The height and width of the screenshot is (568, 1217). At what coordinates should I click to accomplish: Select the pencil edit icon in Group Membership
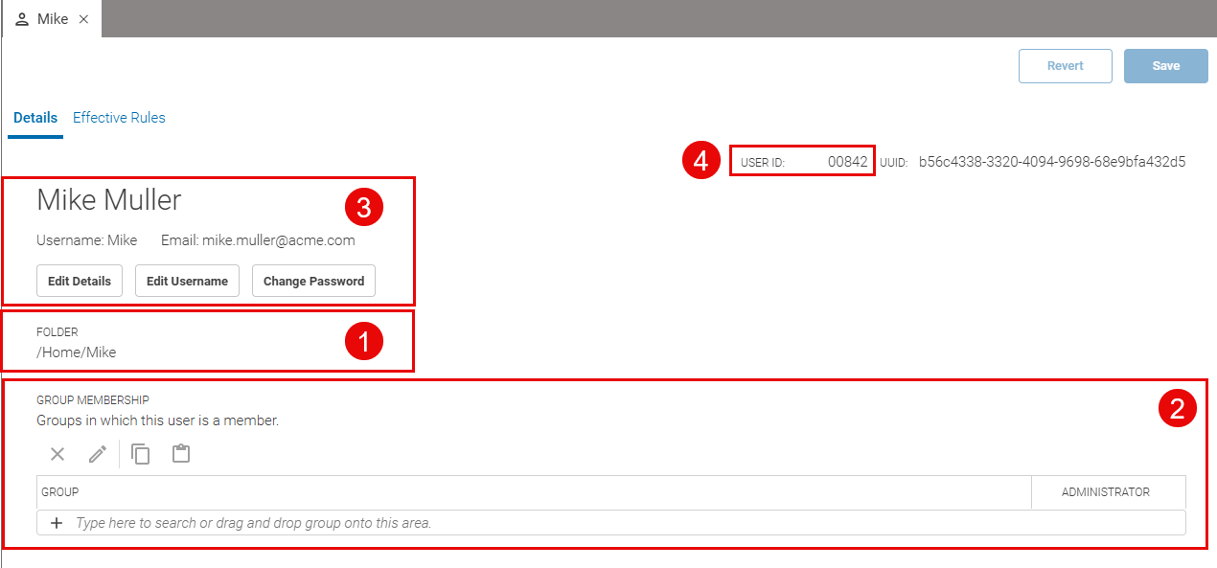click(97, 454)
